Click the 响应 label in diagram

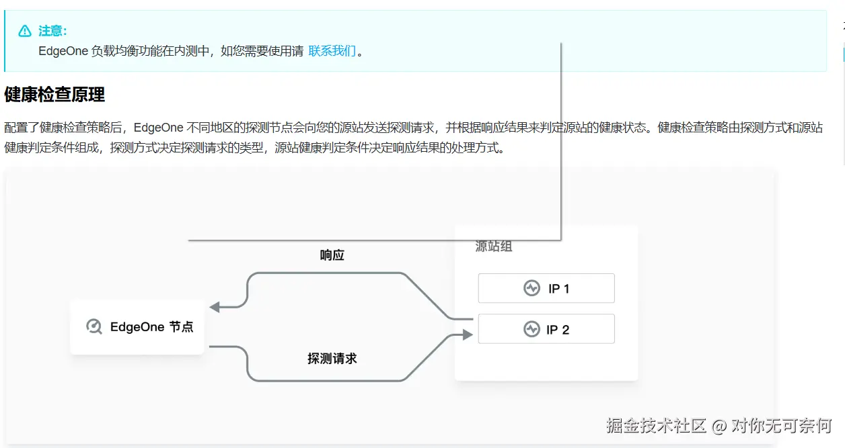tap(332, 255)
